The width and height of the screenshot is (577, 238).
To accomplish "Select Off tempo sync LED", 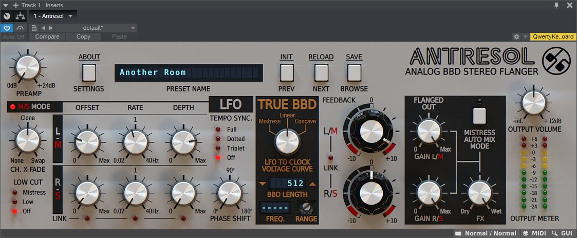I will pos(218,158).
